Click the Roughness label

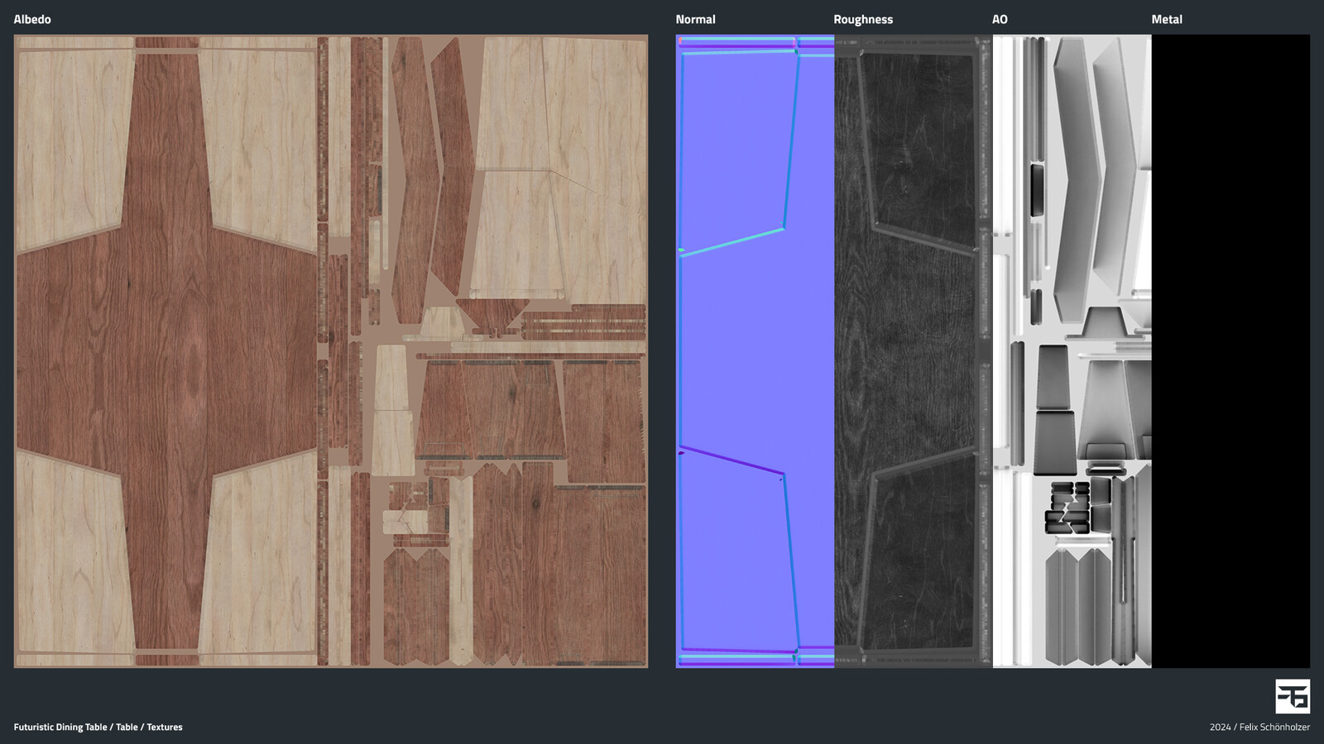tap(863, 20)
